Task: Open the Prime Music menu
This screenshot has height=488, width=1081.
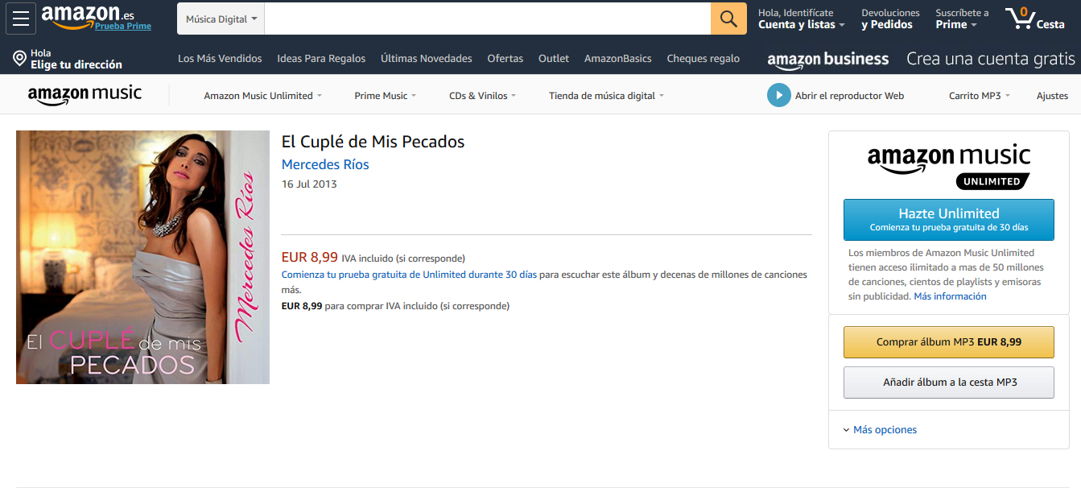Action: point(385,96)
